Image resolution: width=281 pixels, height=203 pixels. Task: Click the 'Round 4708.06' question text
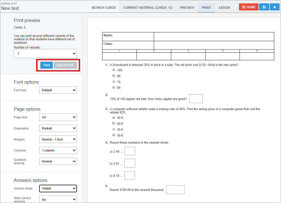(137, 190)
